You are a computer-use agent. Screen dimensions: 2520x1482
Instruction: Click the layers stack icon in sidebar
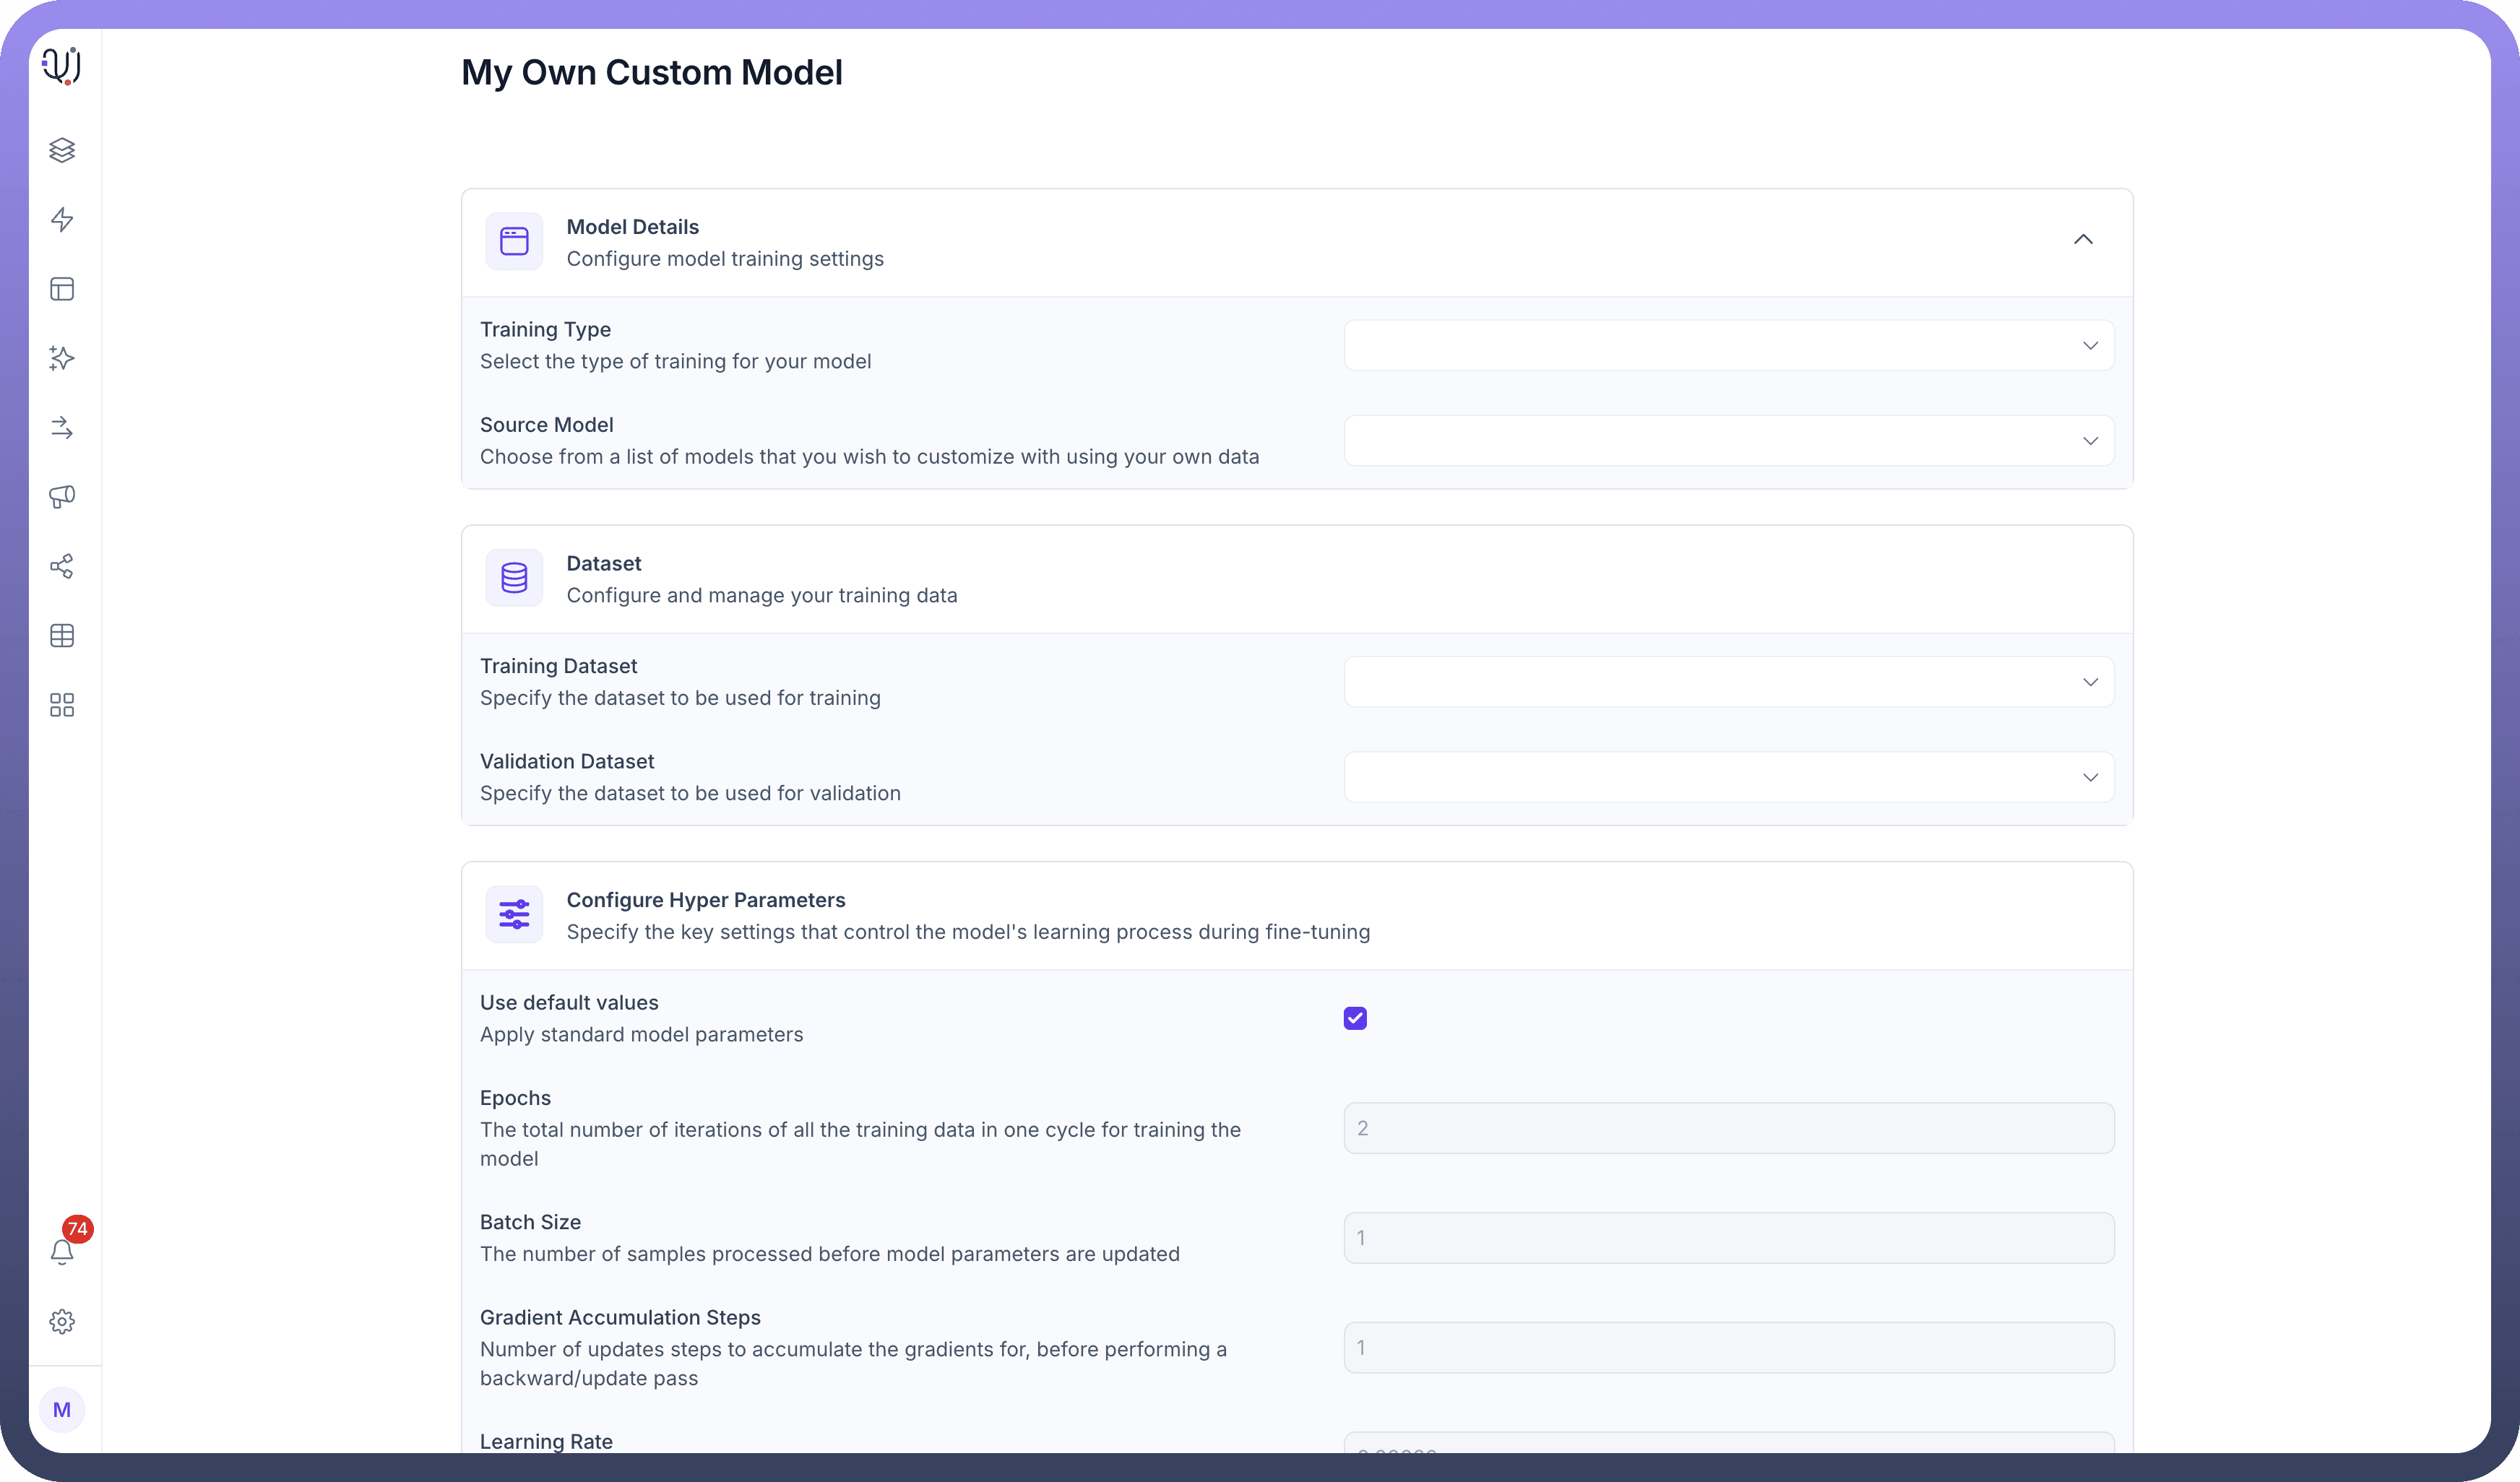[x=62, y=150]
